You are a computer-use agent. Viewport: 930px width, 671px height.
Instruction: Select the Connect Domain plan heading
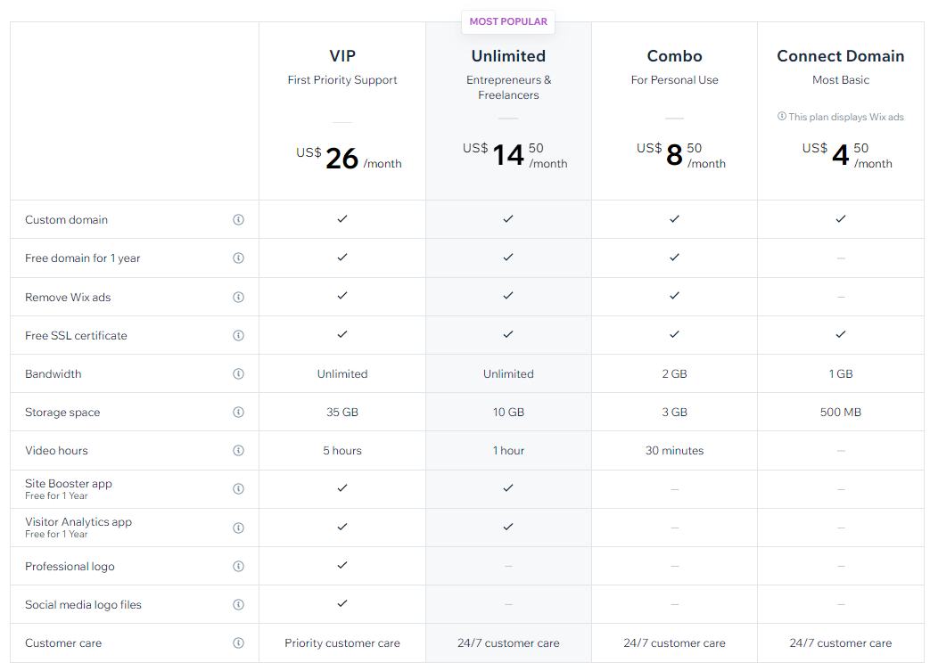coord(841,56)
